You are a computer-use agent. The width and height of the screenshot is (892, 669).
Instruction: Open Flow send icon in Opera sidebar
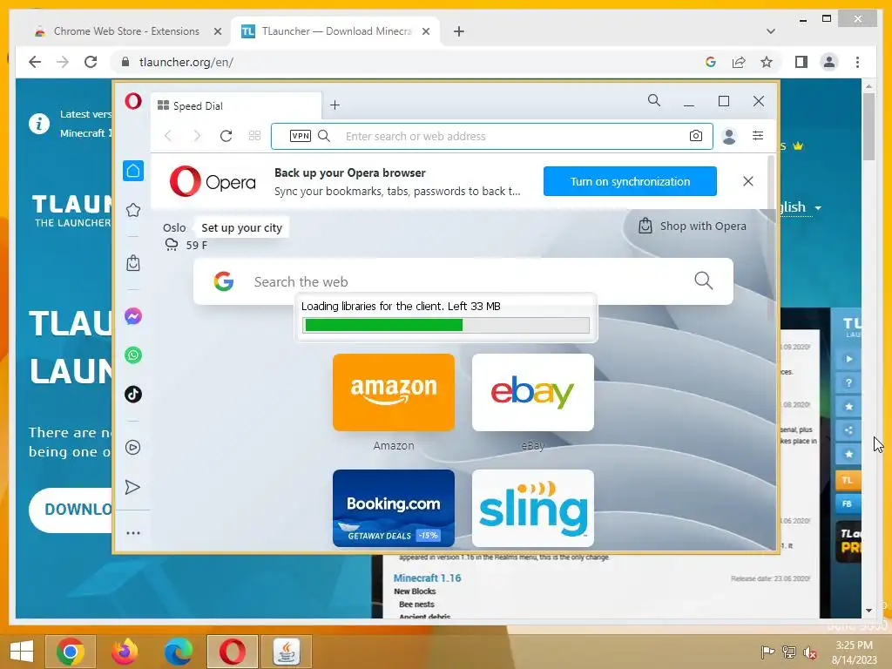[132, 488]
